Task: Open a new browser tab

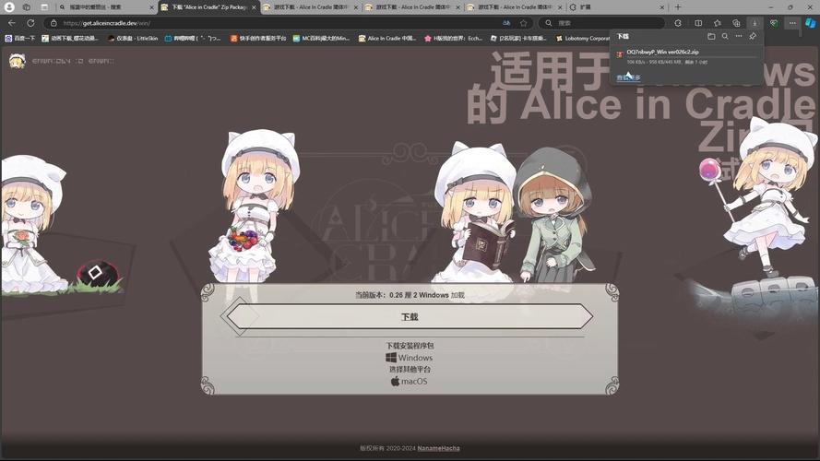Action: tap(678, 6)
